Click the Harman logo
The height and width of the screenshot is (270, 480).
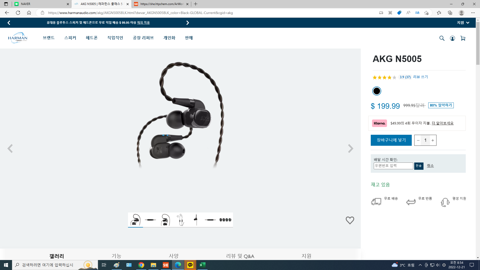pyautogui.click(x=17, y=38)
